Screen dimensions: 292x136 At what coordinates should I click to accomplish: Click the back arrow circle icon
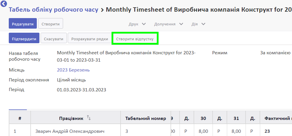click(4, 4)
